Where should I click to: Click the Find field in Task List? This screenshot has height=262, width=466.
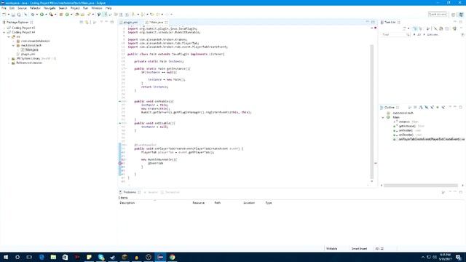coord(395,35)
